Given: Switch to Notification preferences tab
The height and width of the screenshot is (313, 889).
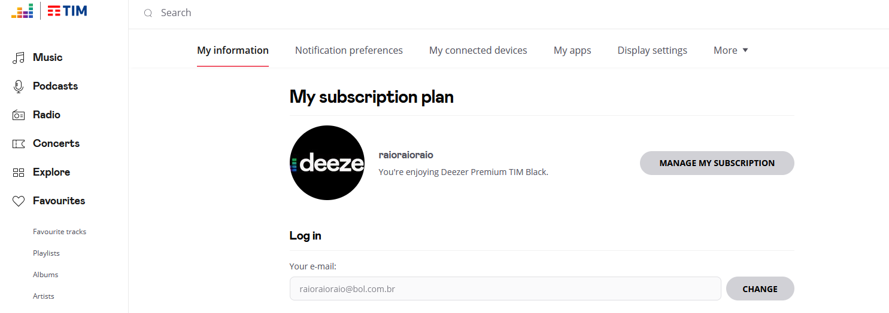Looking at the screenshot, I should (348, 51).
